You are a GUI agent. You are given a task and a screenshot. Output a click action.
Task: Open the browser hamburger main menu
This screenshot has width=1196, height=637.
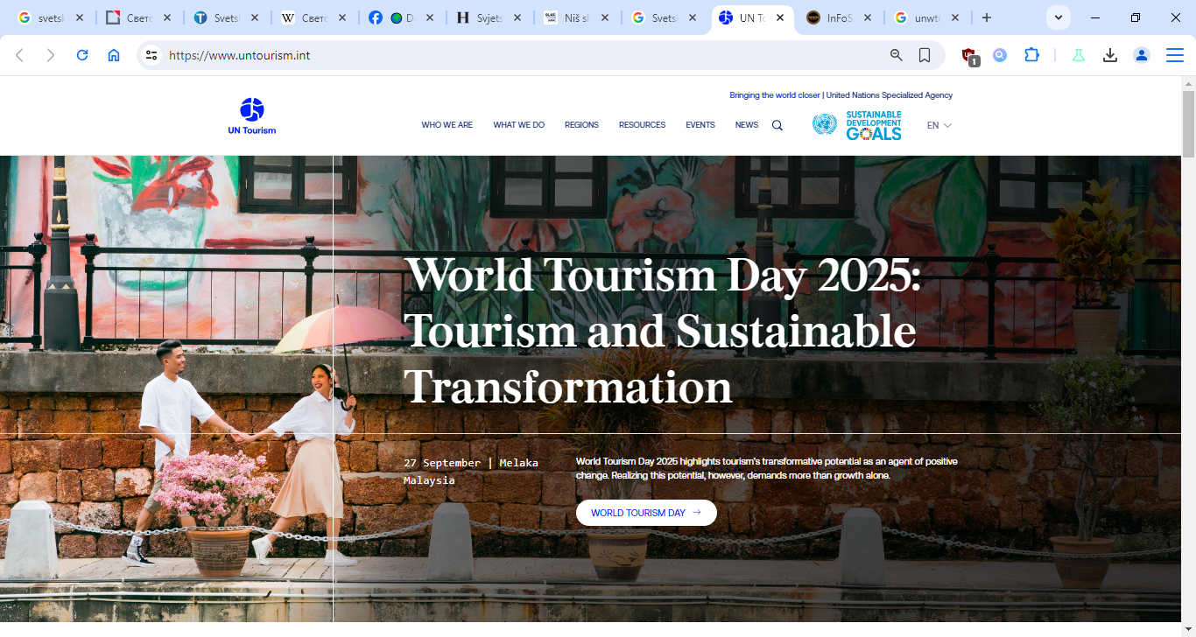(1174, 55)
